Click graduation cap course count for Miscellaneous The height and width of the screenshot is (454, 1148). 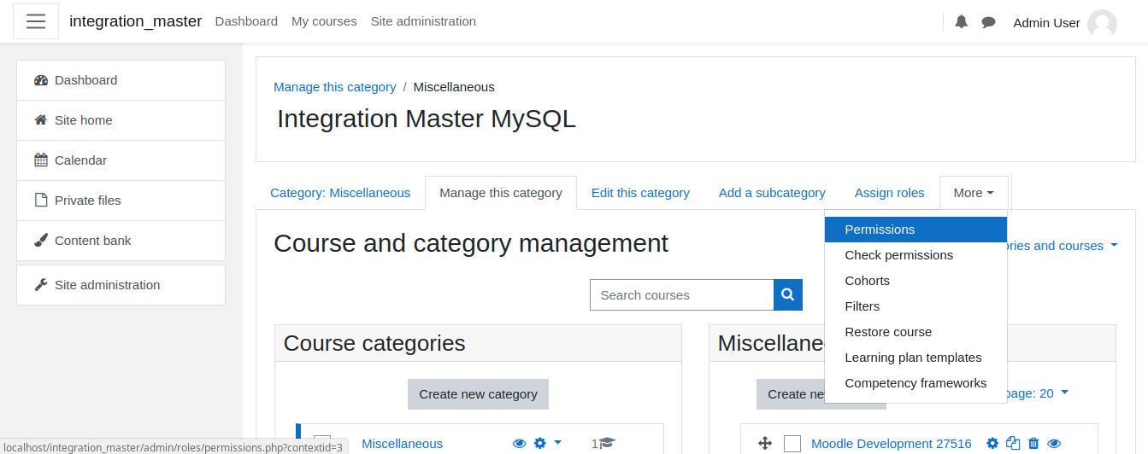(x=603, y=444)
